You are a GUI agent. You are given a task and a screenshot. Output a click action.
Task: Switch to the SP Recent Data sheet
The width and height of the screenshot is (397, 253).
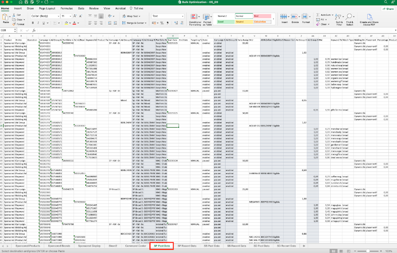click(187, 246)
